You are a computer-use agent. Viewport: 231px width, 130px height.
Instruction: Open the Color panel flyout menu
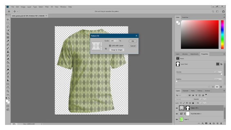tap(224, 17)
